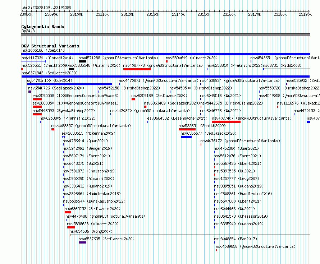Open esv2660850 1000Genomes Phase1 label
Viewport: 320px width, 264px height.
point(76,103)
